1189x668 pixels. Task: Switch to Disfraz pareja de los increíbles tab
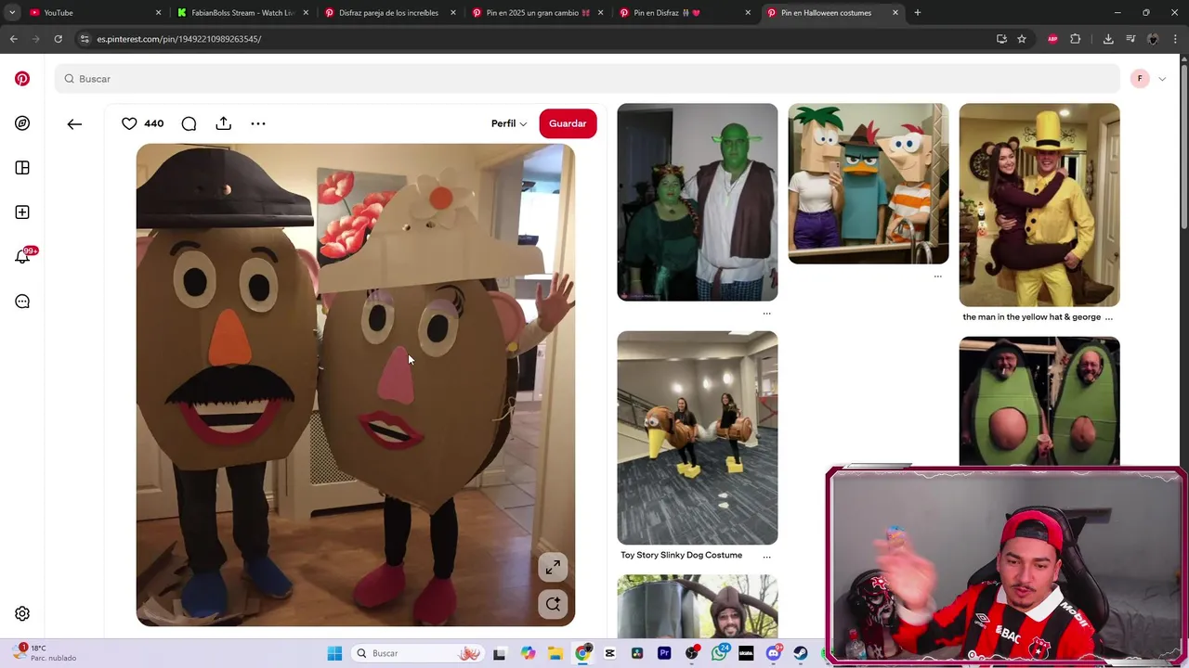[390, 13]
